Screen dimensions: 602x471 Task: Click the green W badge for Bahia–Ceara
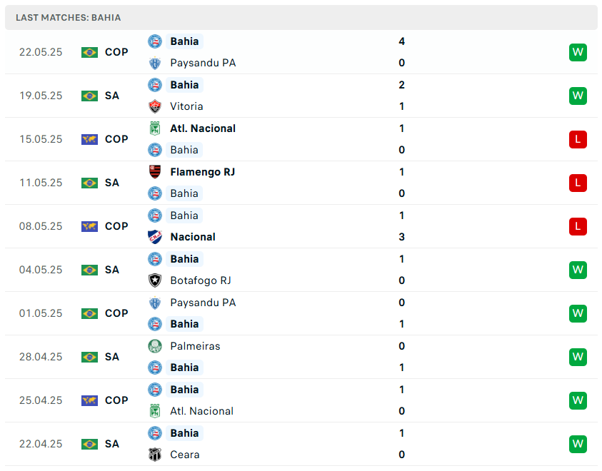(x=578, y=444)
